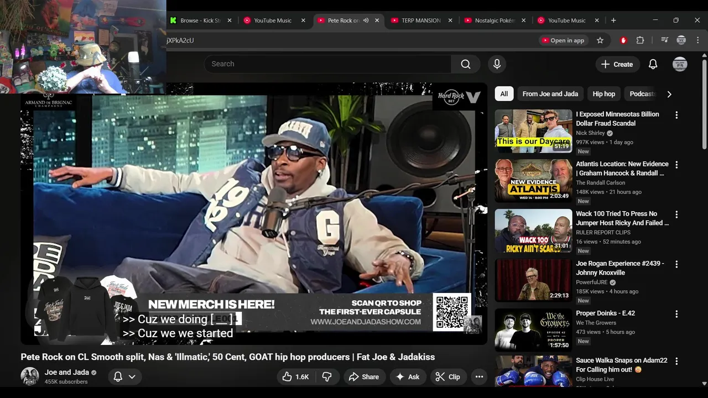Open Joe and Jada channel name link

tap(67, 373)
